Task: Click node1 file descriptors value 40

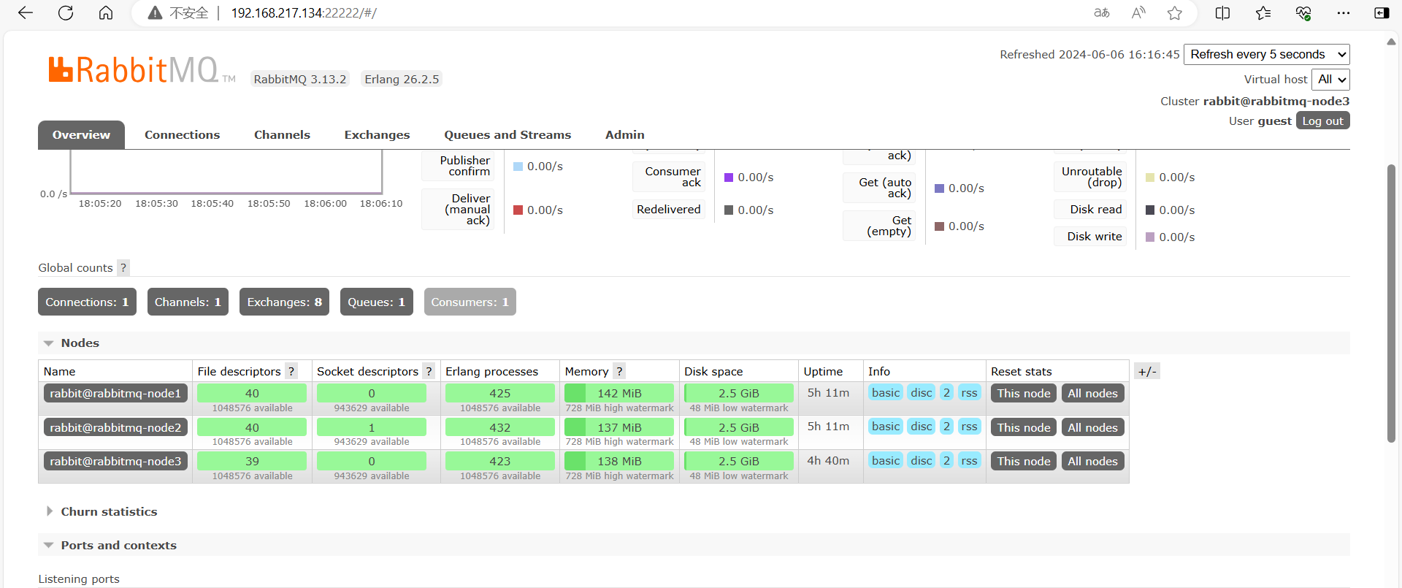Action: (x=252, y=393)
